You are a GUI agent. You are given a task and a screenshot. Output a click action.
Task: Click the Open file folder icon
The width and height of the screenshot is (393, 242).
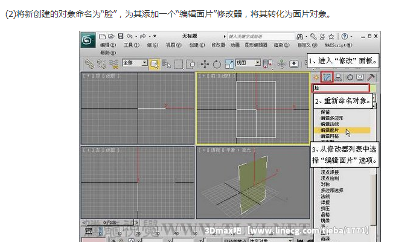coord(111,36)
